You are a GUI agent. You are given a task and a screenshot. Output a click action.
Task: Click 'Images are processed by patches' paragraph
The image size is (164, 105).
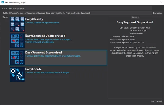(135, 52)
